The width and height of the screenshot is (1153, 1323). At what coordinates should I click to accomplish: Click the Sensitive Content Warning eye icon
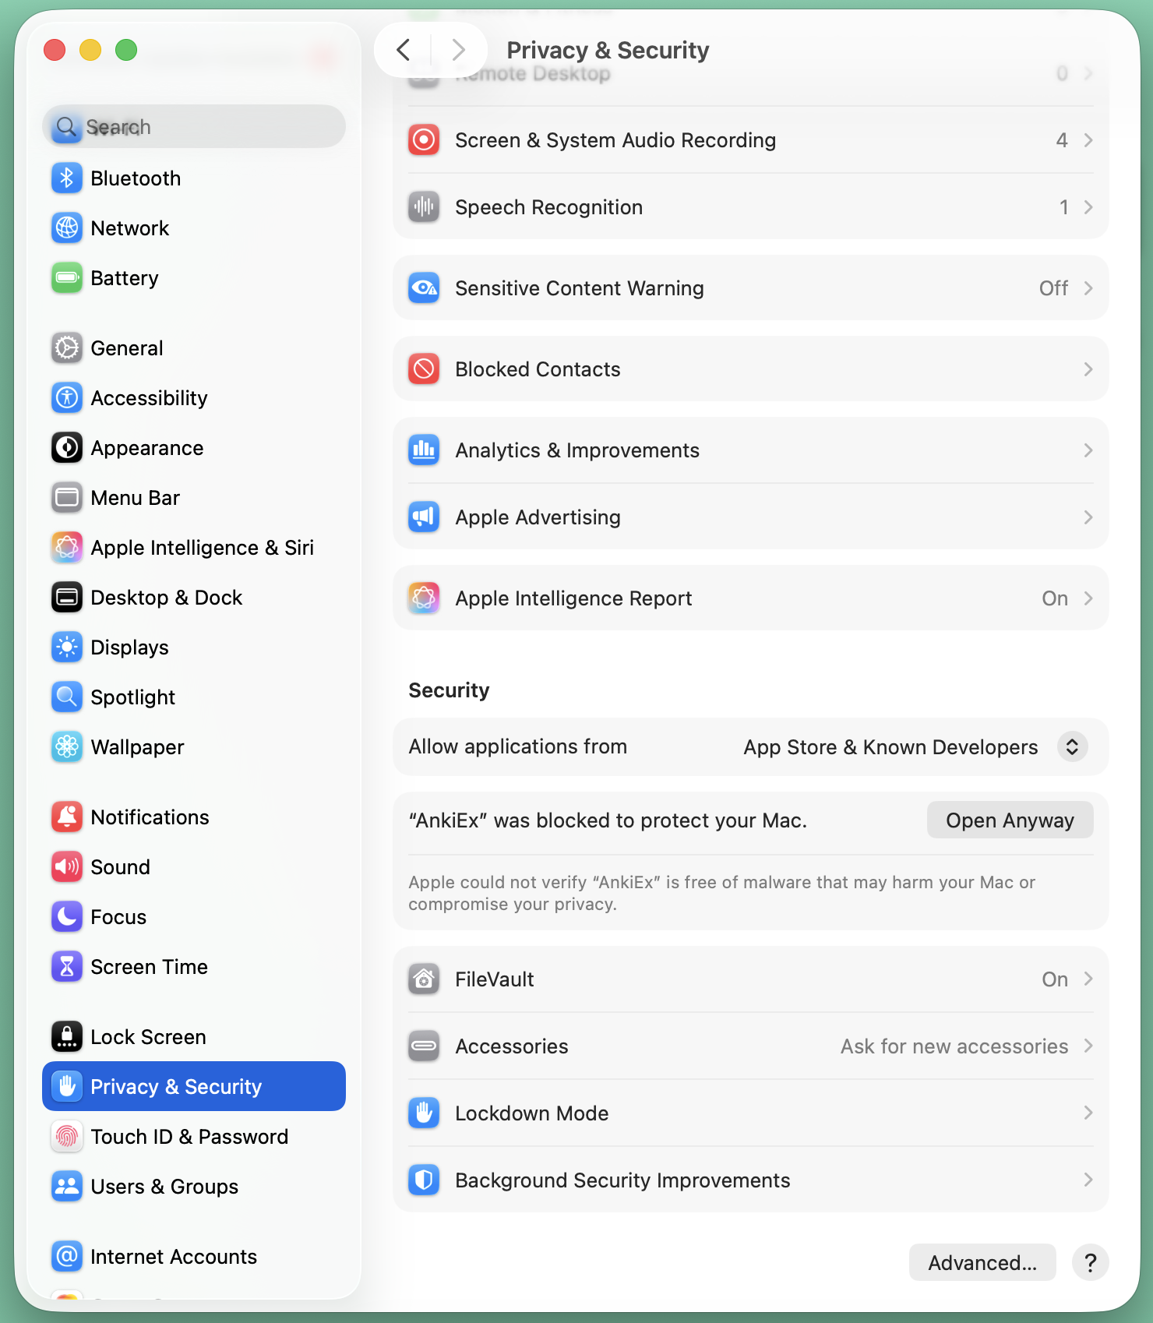[424, 288]
